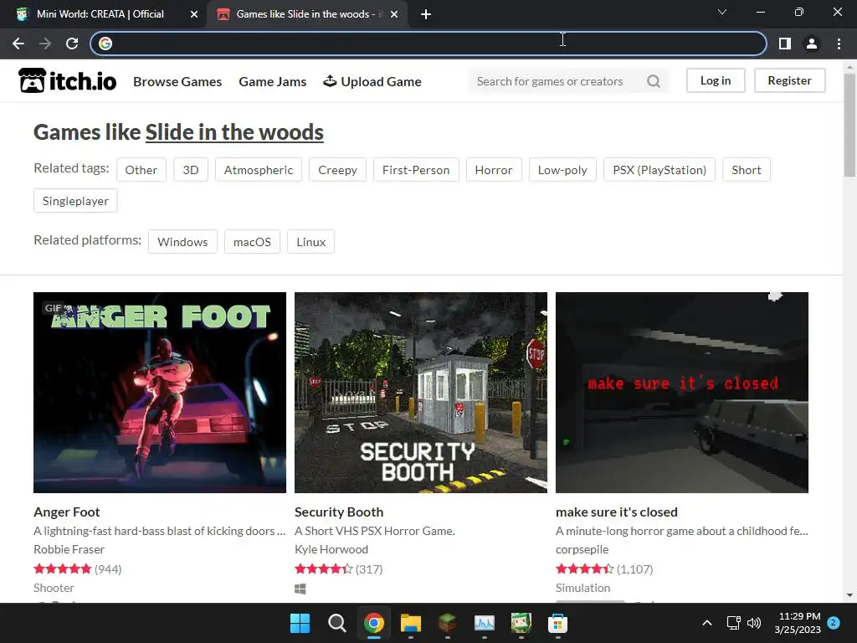Filter by Windows platform

[x=182, y=242]
